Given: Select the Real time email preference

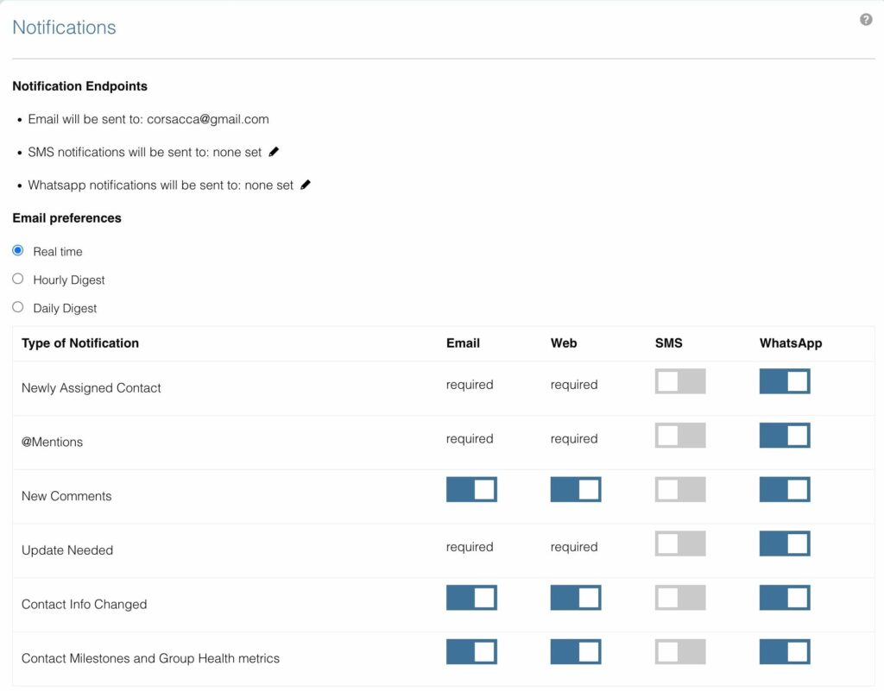Looking at the screenshot, I should (18, 251).
